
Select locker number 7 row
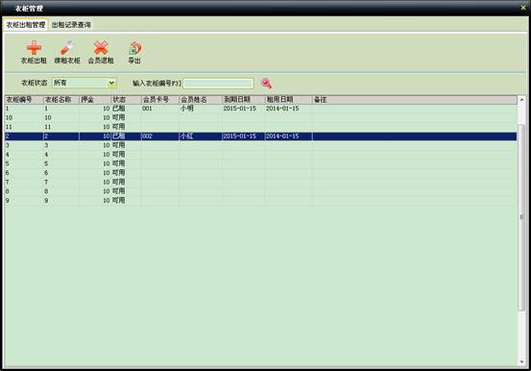pyautogui.click(x=260, y=182)
